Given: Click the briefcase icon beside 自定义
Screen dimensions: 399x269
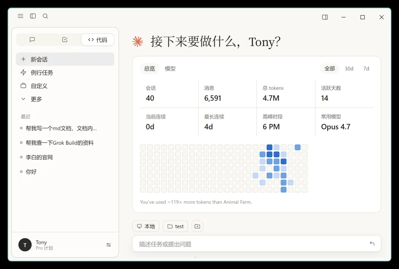Looking at the screenshot, I should (23, 86).
